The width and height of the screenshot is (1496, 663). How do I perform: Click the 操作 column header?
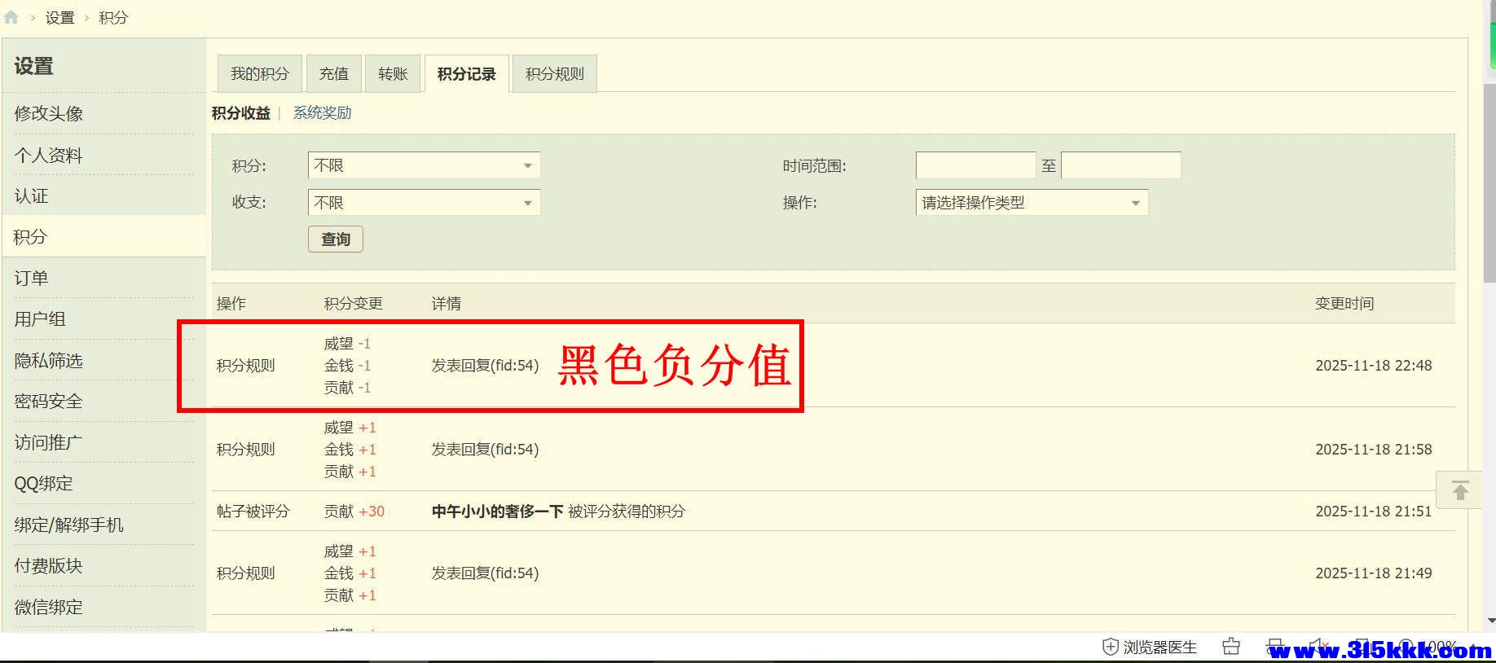tap(231, 303)
